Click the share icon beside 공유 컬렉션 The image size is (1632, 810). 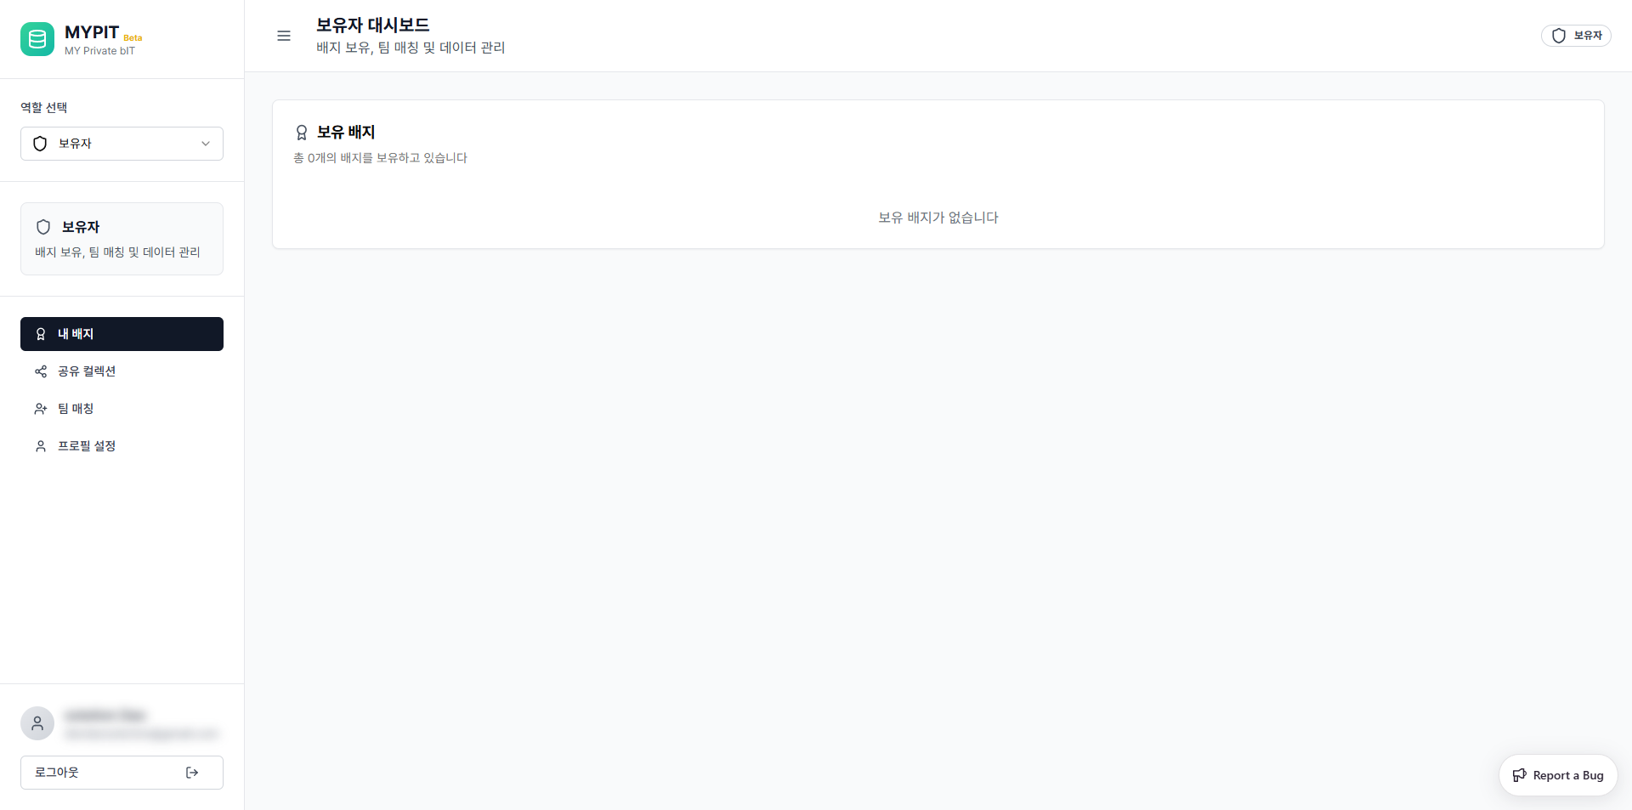pos(41,371)
